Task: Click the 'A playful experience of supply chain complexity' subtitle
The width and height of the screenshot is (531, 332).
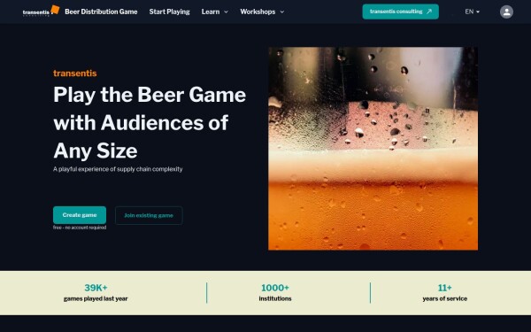Action: [x=118, y=169]
